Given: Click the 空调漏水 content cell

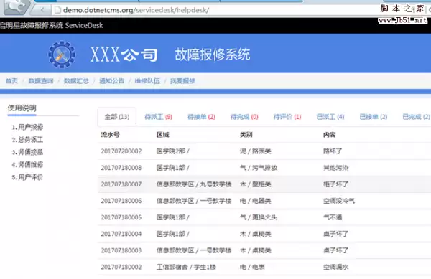Looking at the screenshot, I should pyautogui.click(x=335, y=267).
